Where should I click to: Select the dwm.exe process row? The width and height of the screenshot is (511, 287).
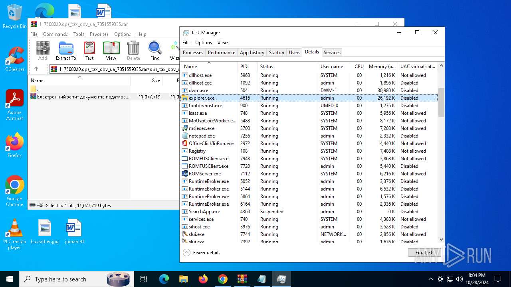coord(309,90)
